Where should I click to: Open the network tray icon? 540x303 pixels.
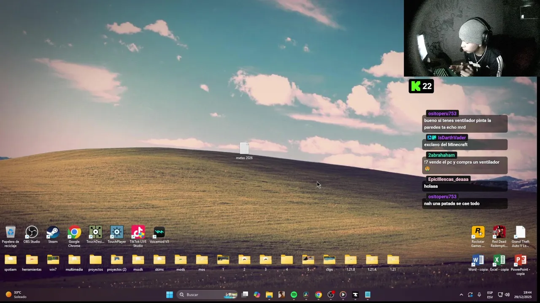500,295
